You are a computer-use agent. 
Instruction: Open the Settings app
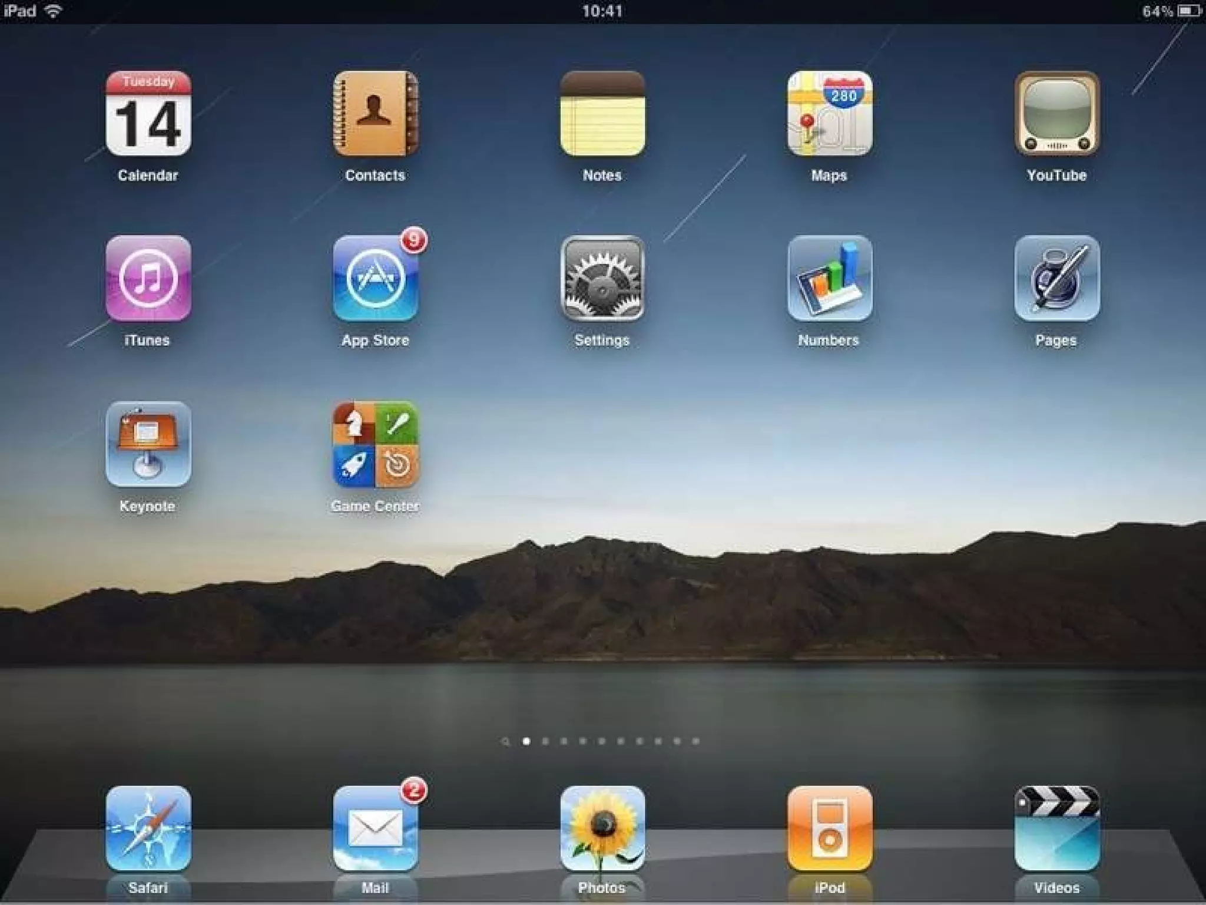coord(602,279)
